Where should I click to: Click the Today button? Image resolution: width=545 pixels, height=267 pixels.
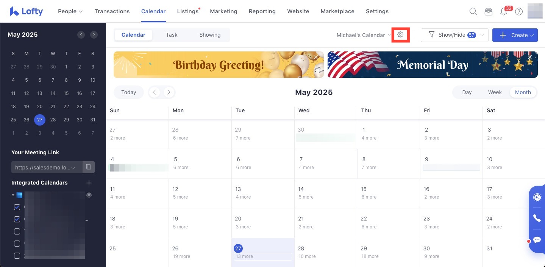pos(129,92)
